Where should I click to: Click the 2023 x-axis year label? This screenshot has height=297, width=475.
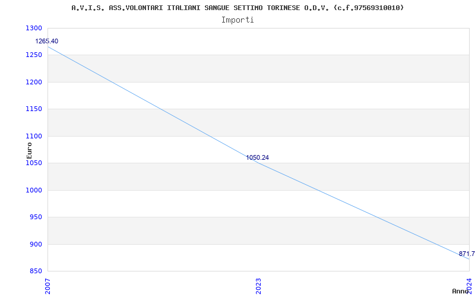(x=258, y=286)
